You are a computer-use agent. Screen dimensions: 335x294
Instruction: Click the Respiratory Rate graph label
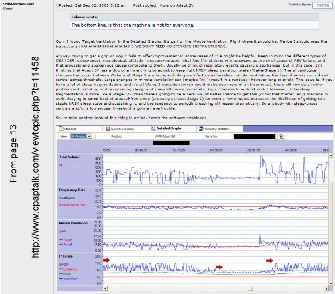pos(72,190)
